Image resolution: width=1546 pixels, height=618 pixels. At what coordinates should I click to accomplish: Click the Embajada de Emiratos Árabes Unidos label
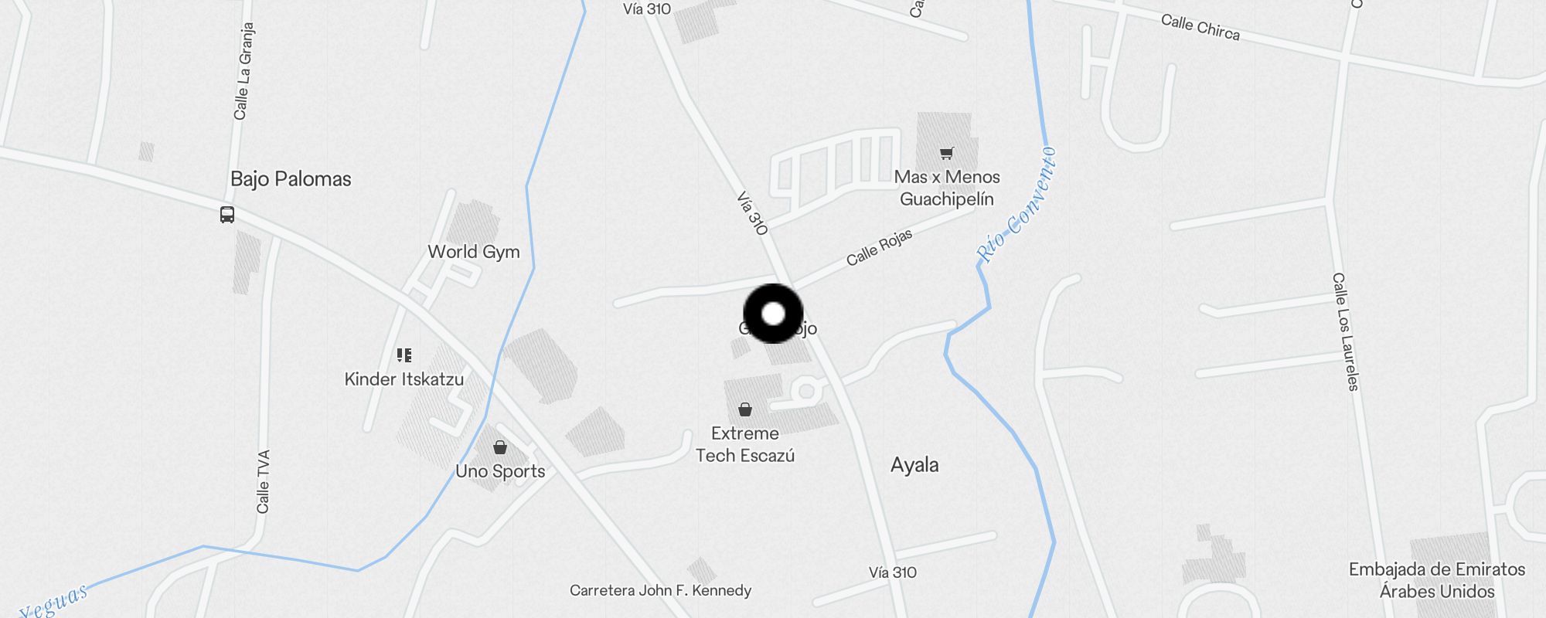tap(1437, 580)
